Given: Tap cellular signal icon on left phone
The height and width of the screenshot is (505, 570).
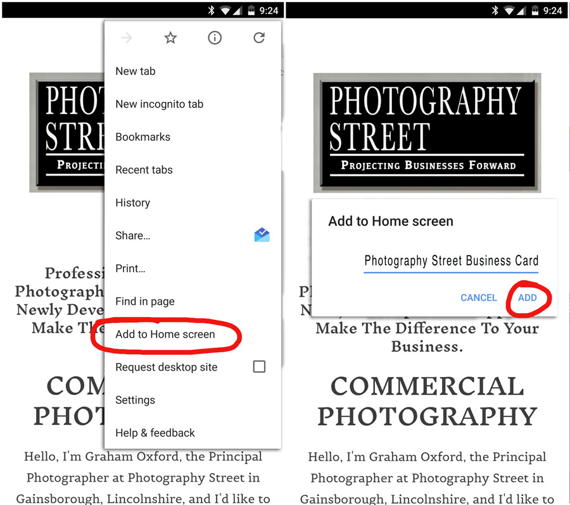Looking at the screenshot, I should click(x=237, y=11).
